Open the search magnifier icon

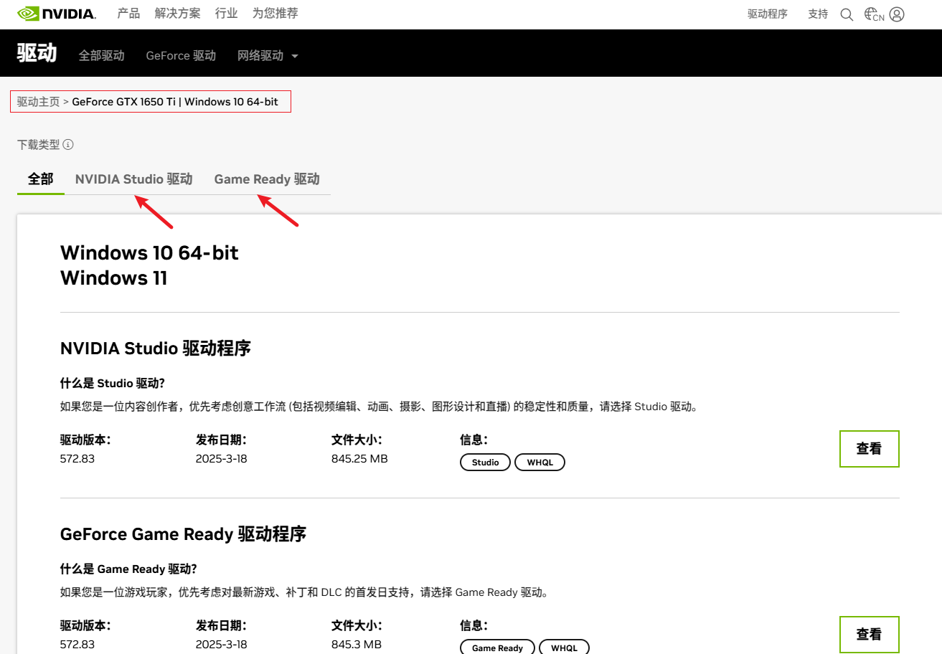847,14
